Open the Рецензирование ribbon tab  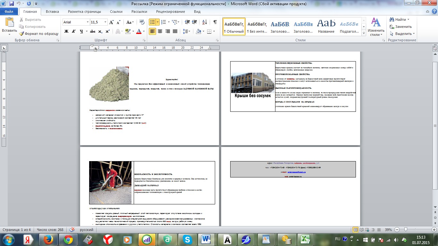[170, 12]
